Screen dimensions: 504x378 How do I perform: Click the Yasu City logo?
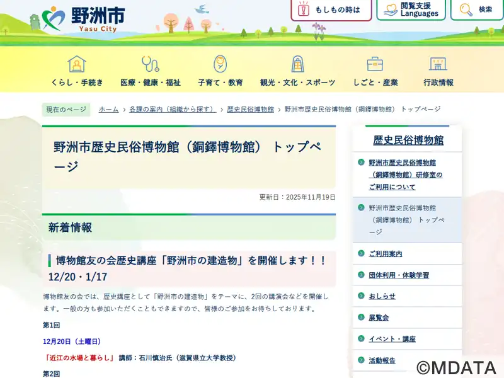tap(84, 19)
